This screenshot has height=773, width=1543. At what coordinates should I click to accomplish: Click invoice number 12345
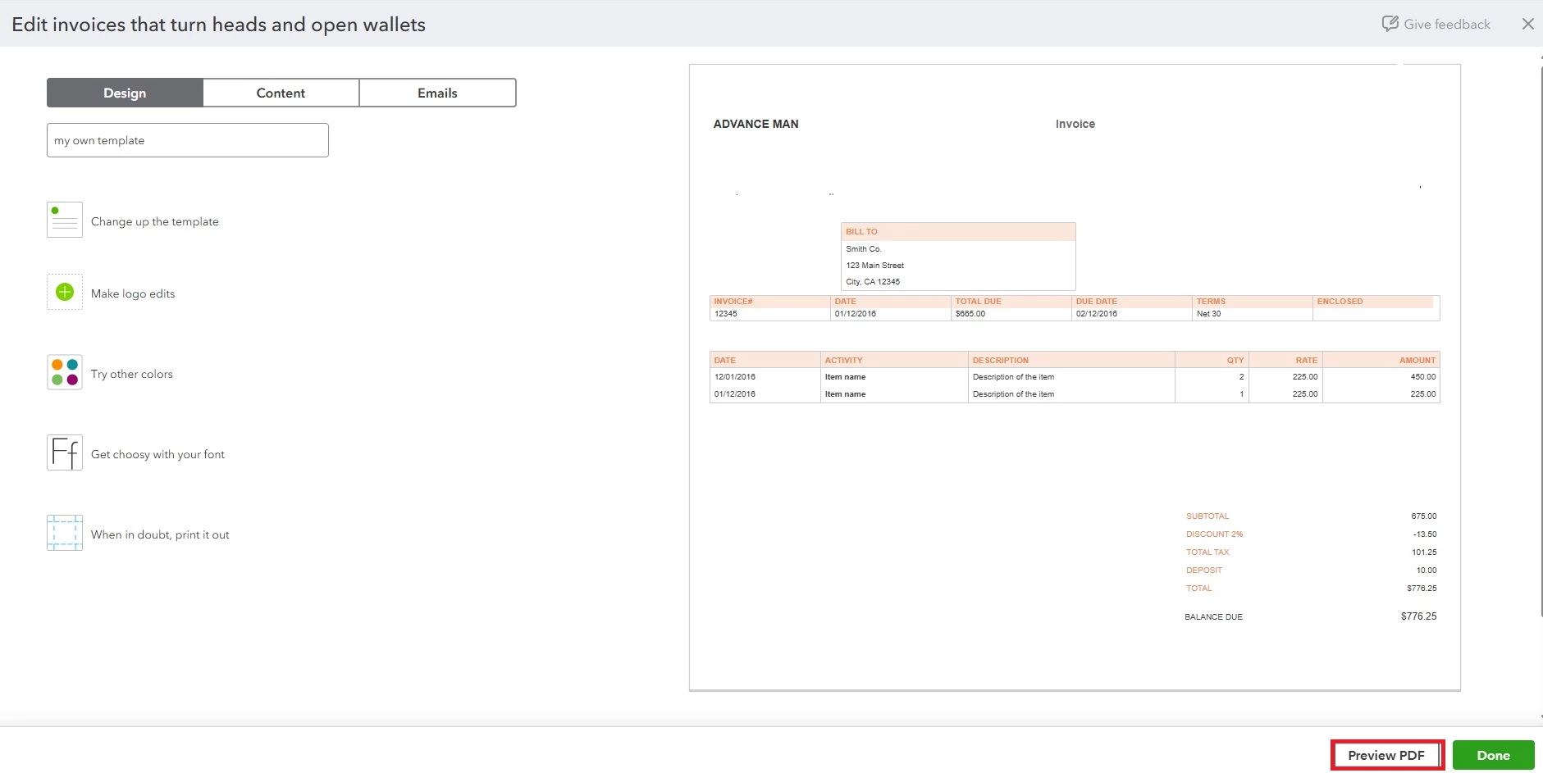click(726, 314)
